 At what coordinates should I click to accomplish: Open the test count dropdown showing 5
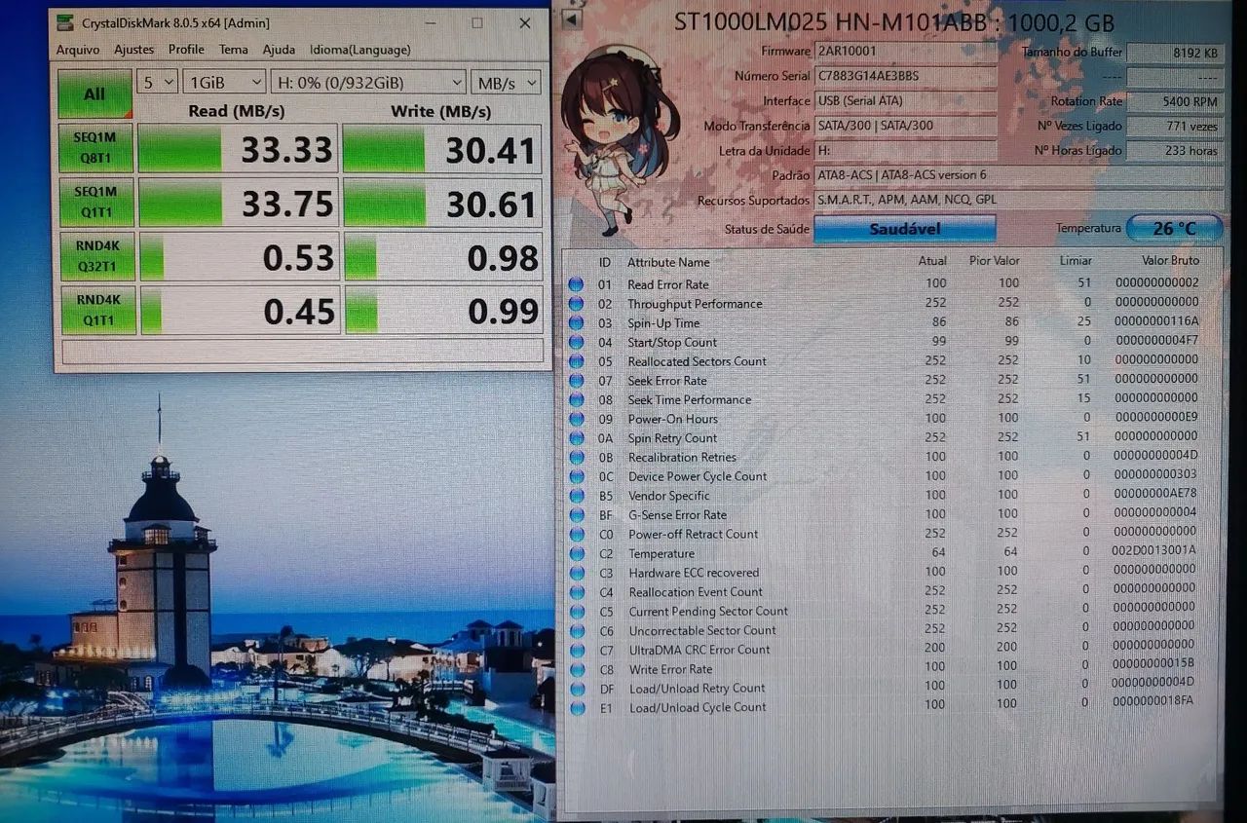tap(157, 83)
